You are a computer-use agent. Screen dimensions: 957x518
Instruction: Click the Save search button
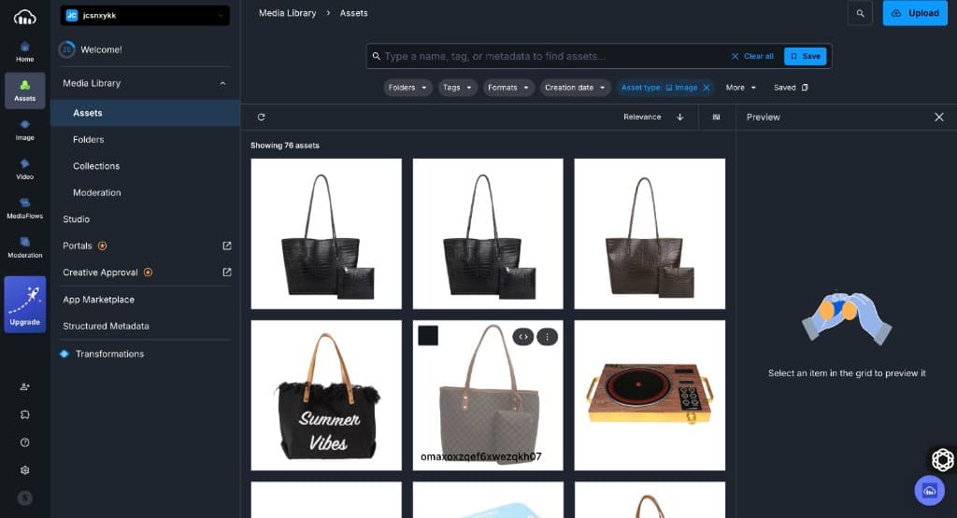pyautogui.click(x=805, y=56)
